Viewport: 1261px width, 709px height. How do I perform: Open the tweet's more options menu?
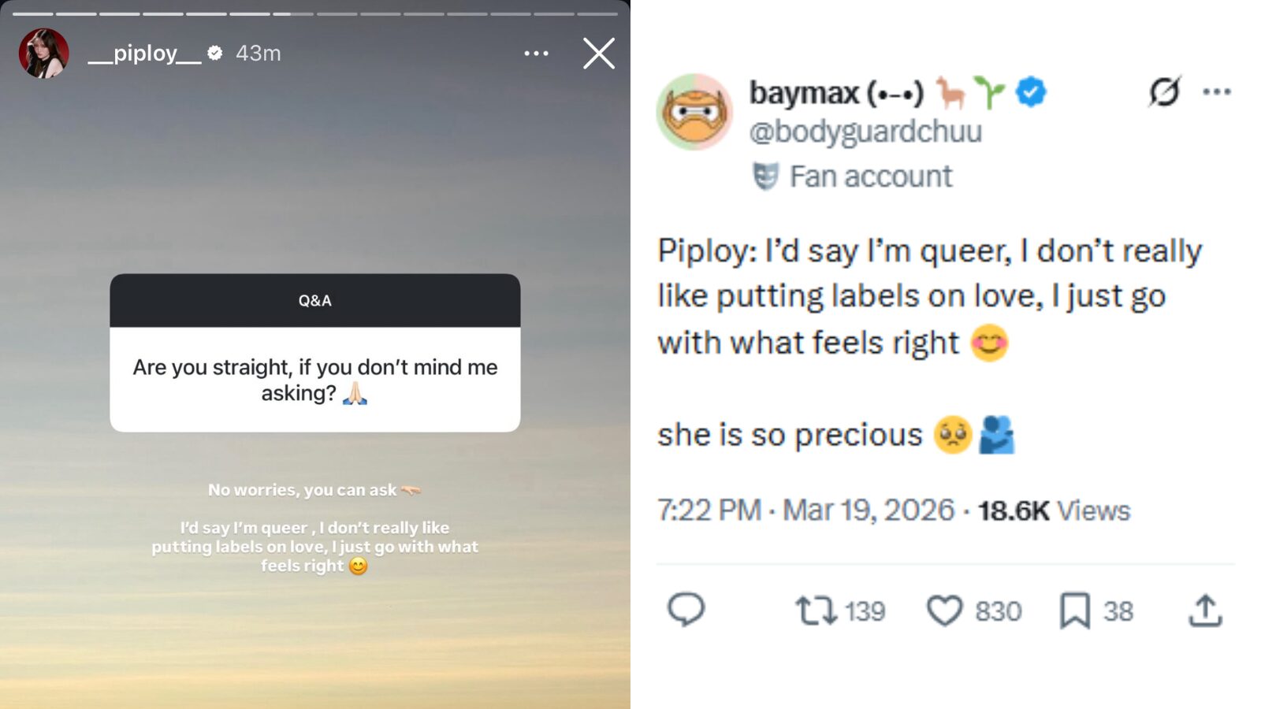1218,91
